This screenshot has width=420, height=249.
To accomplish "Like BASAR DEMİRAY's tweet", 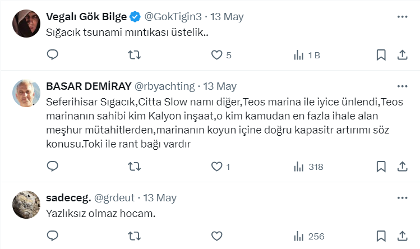I will click(x=216, y=167).
